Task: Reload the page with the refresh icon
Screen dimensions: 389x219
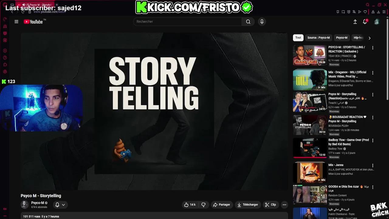Action: pos(23,12)
